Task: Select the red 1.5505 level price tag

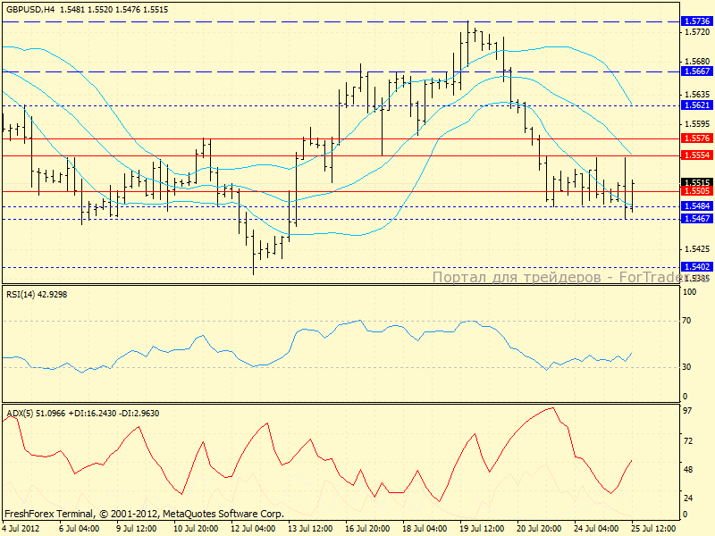Action: [695, 191]
